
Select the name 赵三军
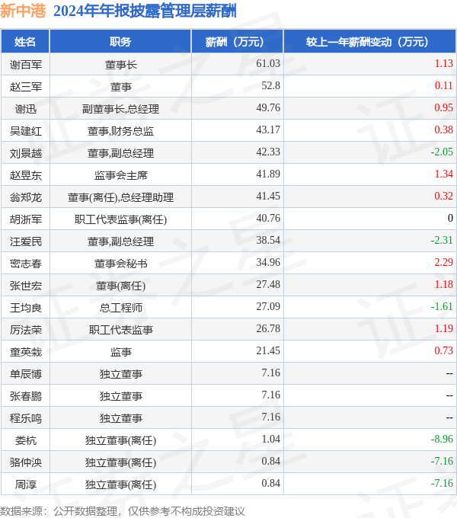[26, 87]
